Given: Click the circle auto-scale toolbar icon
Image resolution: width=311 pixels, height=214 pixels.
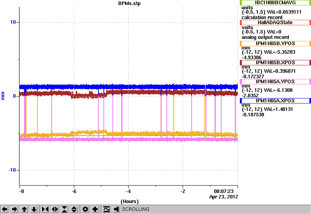Looking at the screenshot, I should tap(85, 209).
